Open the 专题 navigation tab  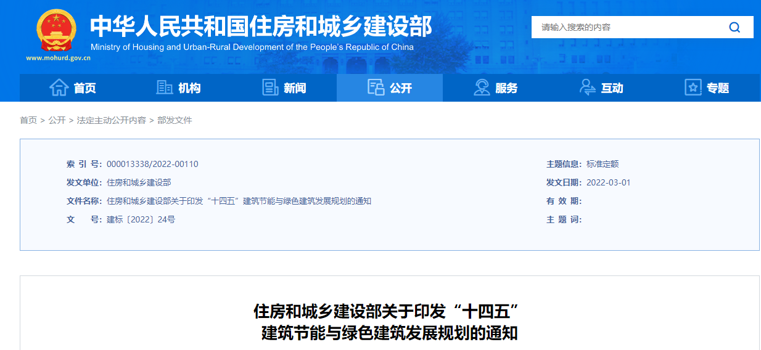tap(707, 87)
